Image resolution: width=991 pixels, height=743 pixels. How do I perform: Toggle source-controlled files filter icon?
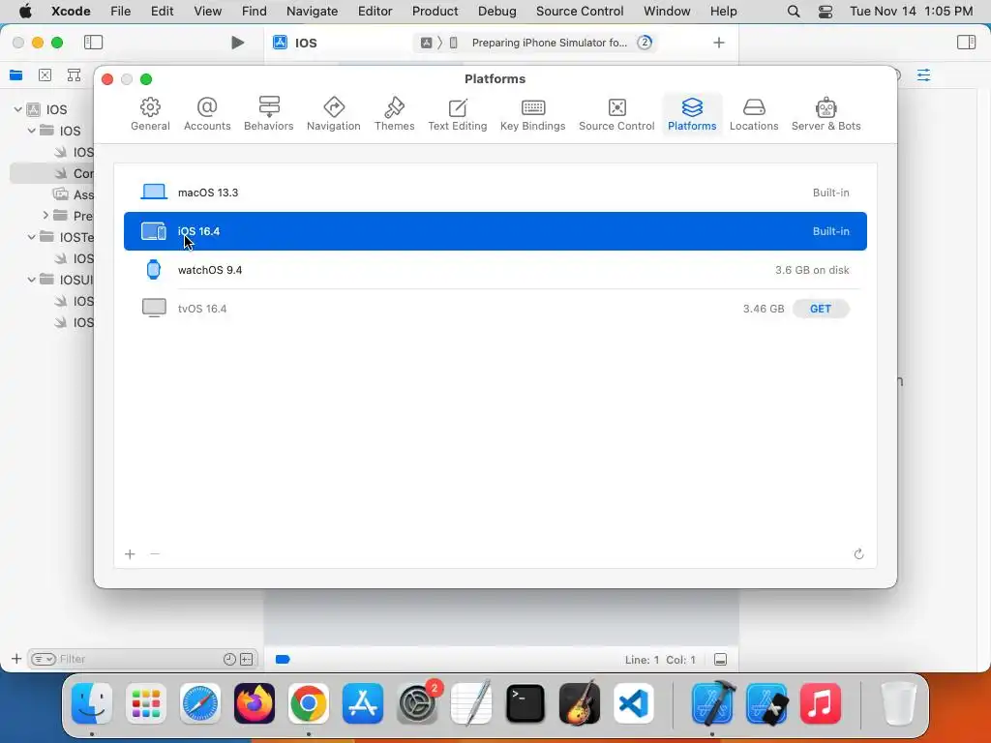(x=247, y=659)
